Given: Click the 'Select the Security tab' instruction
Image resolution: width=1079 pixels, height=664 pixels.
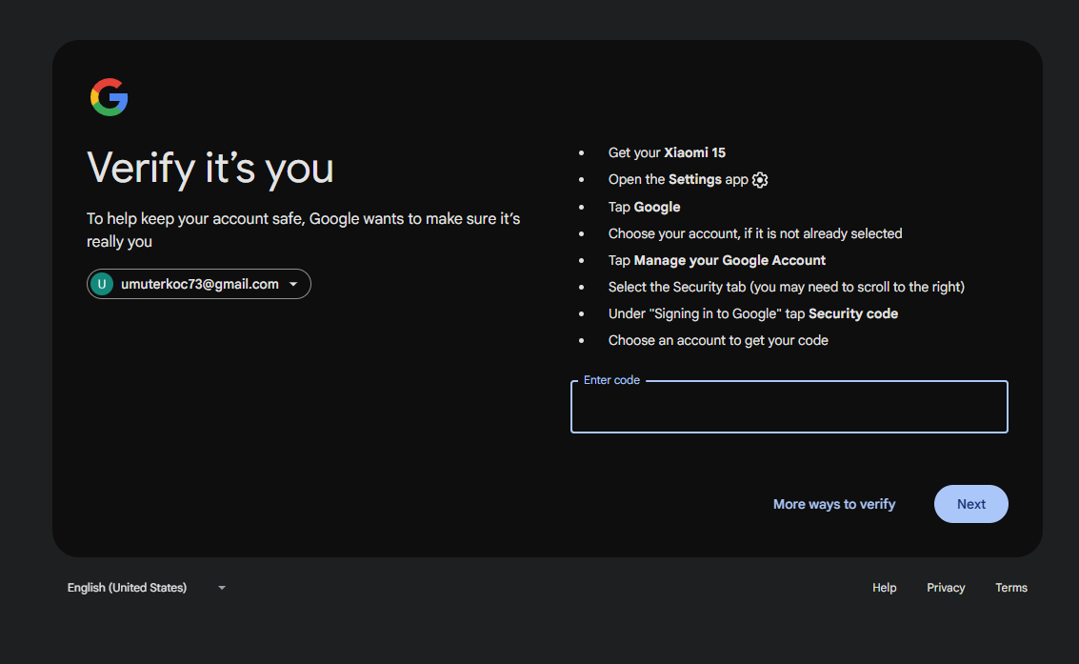Looking at the screenshot, I should coord(787,287).
